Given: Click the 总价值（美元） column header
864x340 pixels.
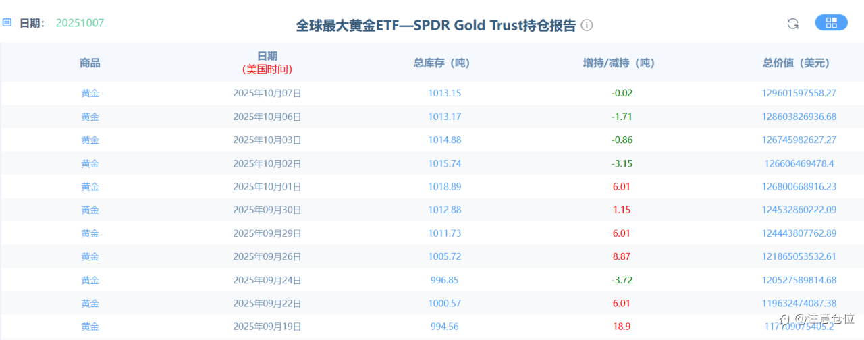Looking at the screenshot, I should (796, 63).
